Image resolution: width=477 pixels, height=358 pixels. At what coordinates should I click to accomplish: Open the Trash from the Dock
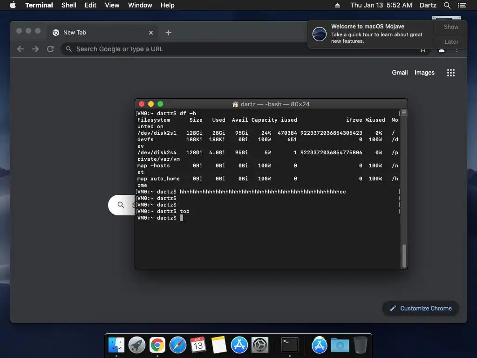(360, 345)
